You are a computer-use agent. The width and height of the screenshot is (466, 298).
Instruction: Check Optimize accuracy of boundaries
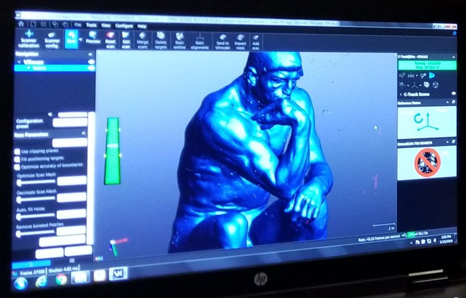(17, 167)
